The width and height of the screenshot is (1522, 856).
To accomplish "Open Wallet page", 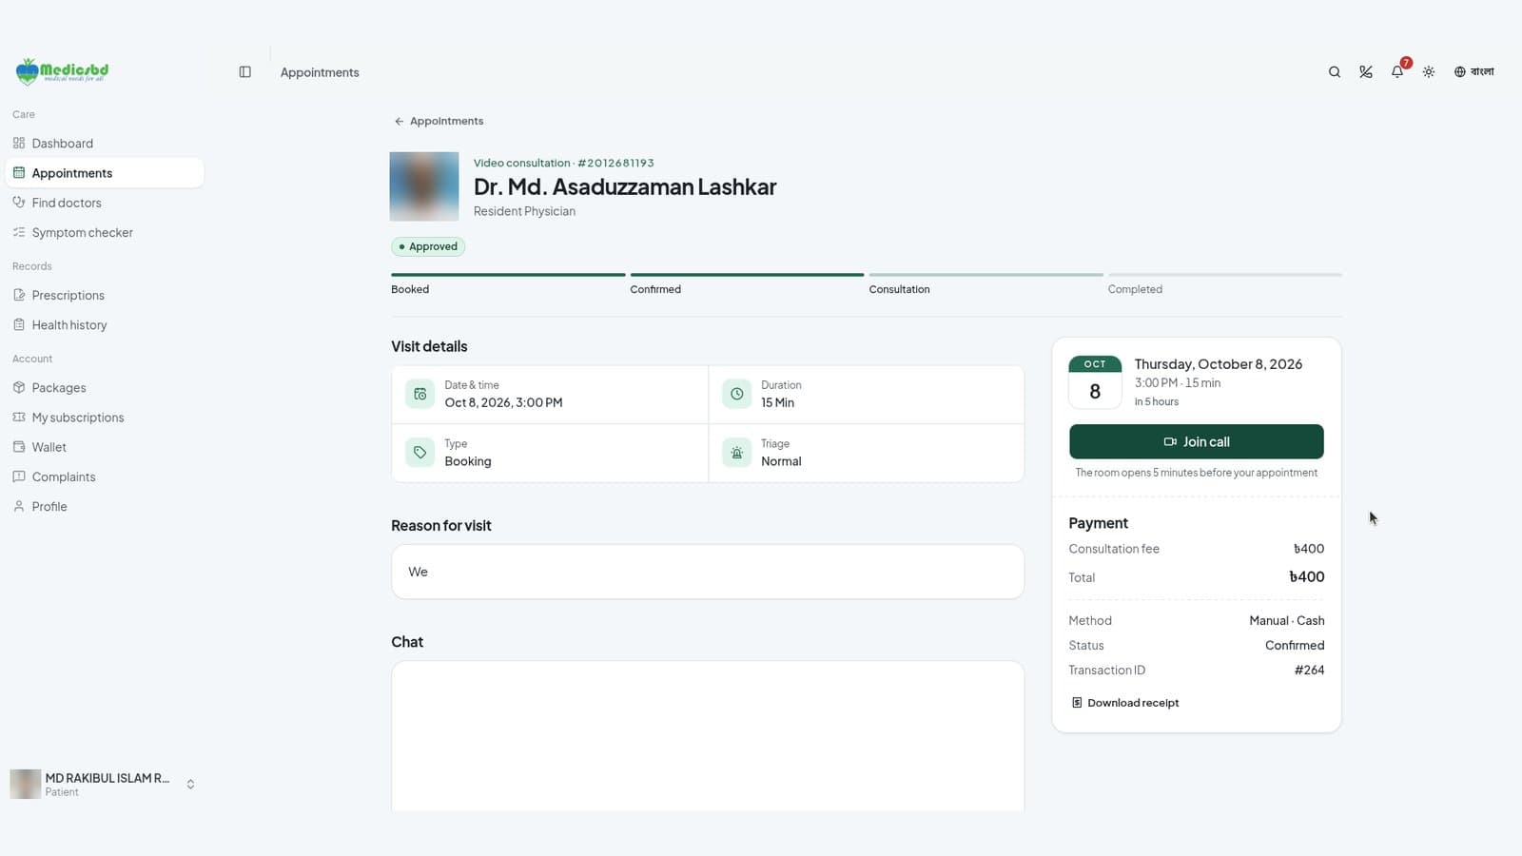I will tap(105, 446).
